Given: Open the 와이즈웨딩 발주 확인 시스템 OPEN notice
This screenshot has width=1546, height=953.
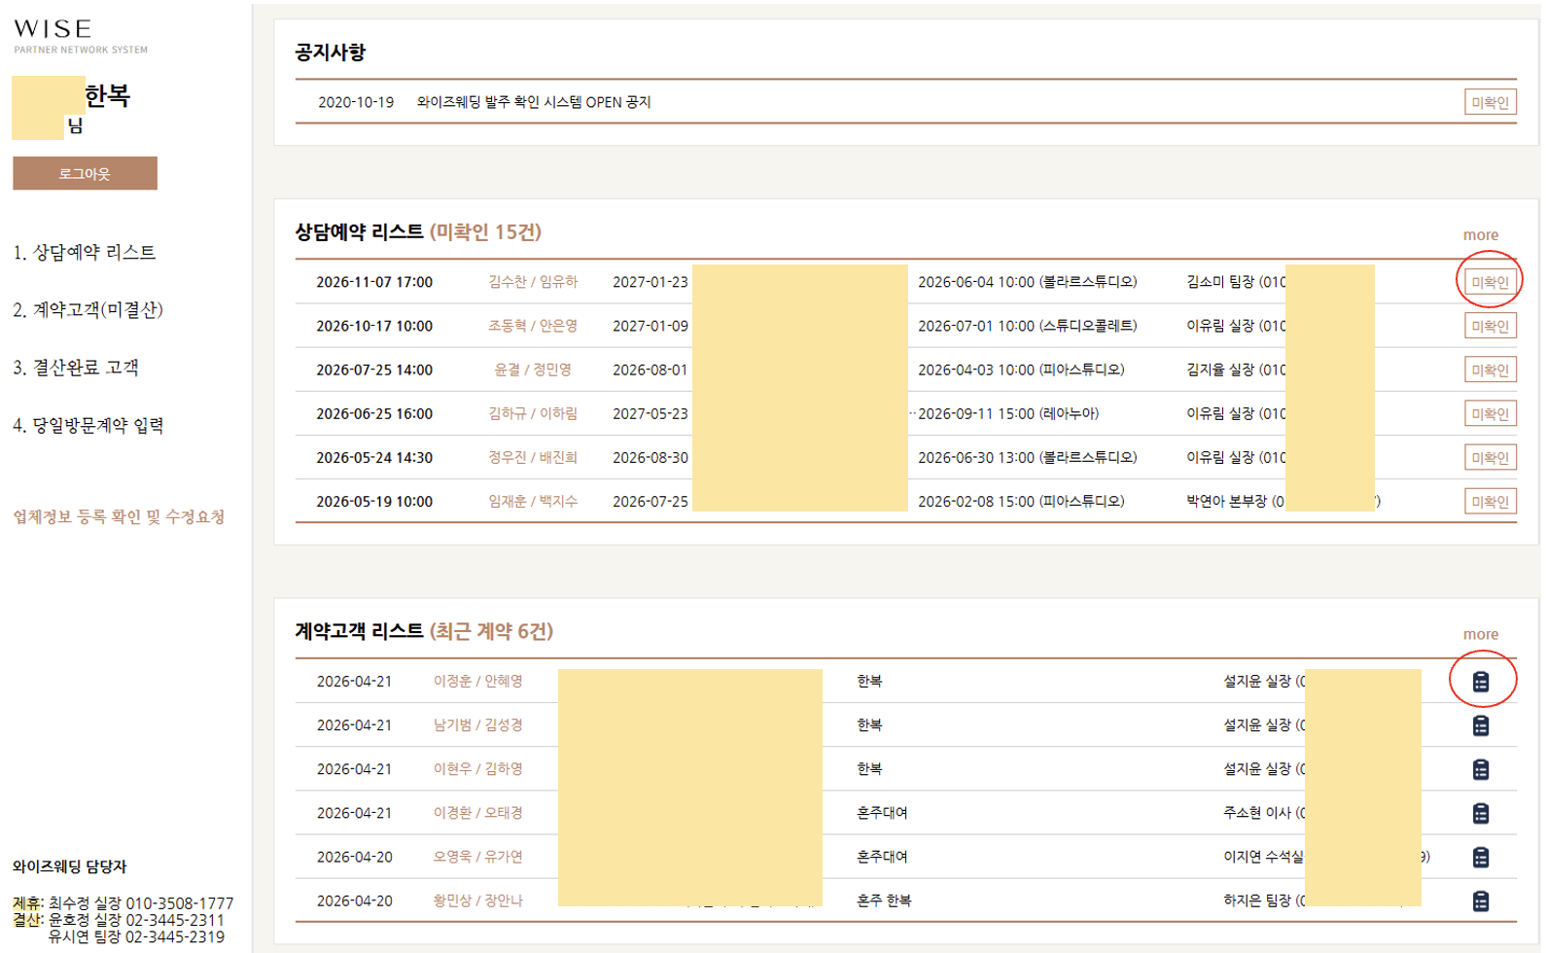Looking at the screenshot, I should (x=533, y=102).
